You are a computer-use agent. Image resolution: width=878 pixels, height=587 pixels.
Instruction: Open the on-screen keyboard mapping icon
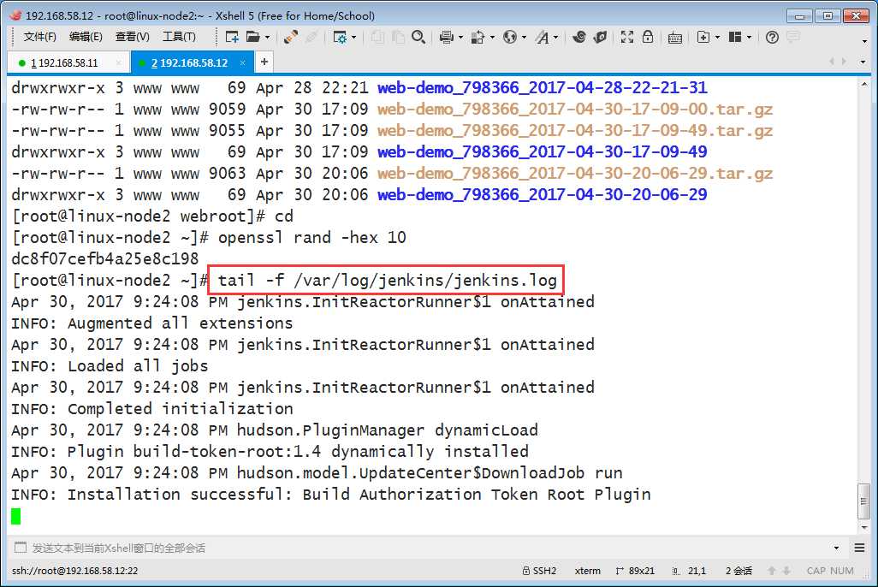(x=675, y=38)
